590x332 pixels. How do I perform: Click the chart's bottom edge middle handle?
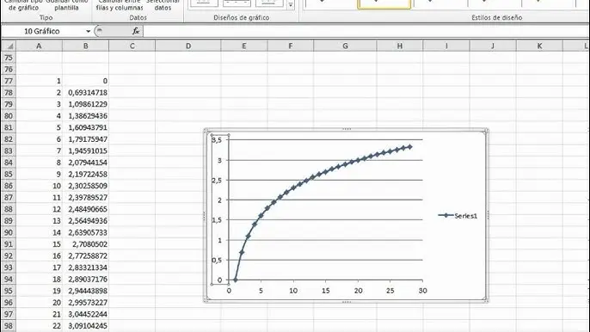click(346, 302)
